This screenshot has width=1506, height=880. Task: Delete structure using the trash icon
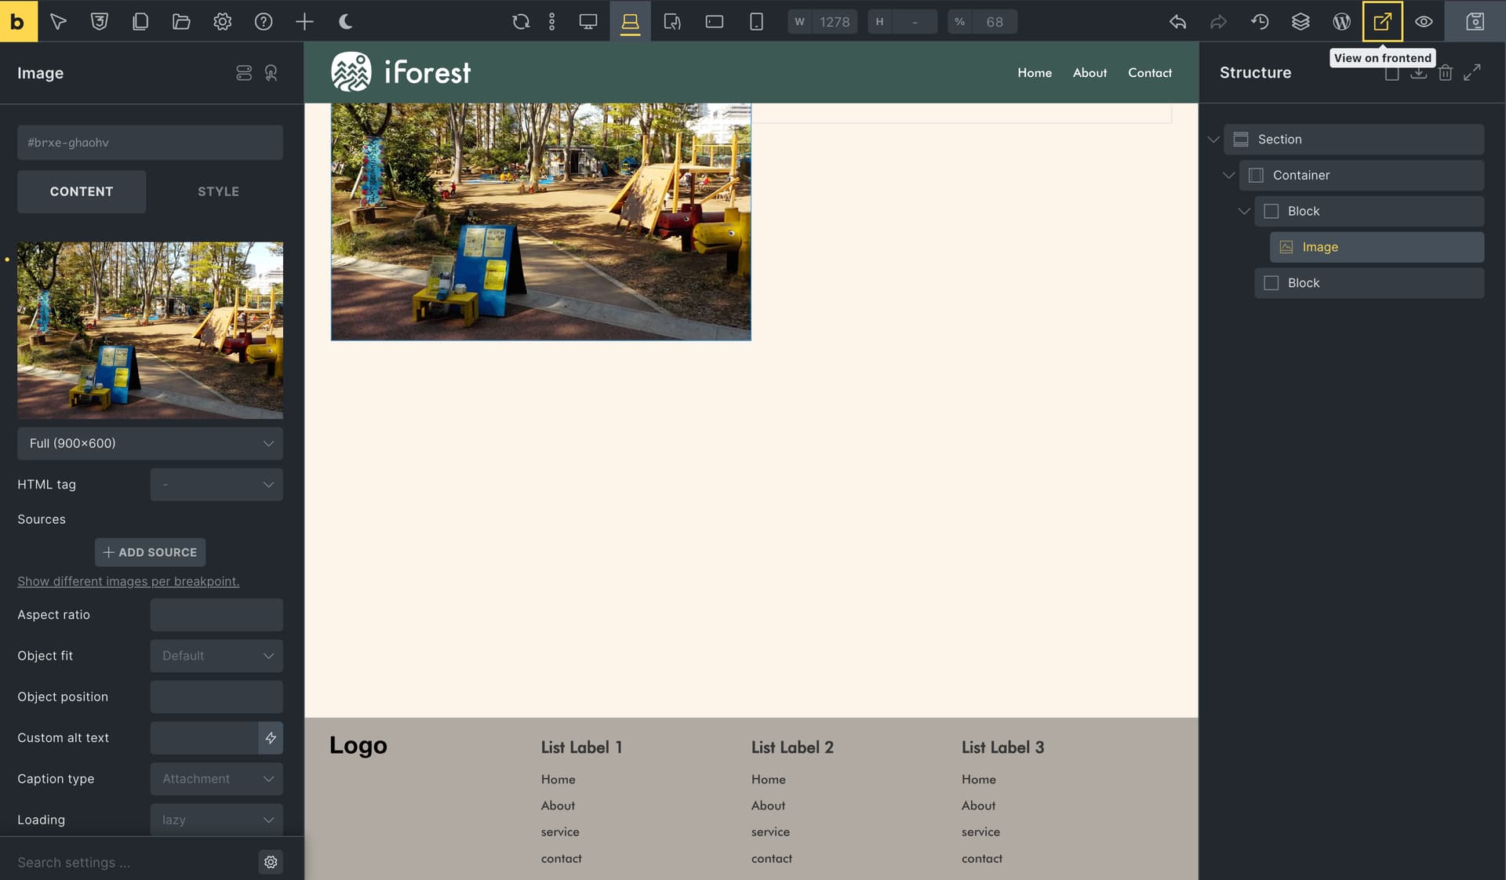[x=1446, y=72]
